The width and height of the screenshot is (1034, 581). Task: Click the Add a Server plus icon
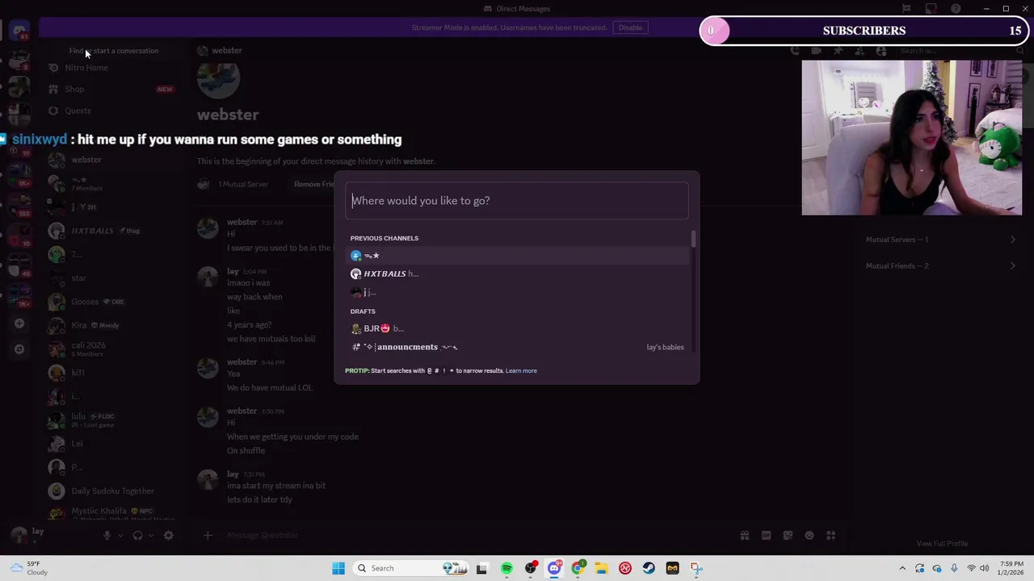pyautogui.click(x=19, y=324)
